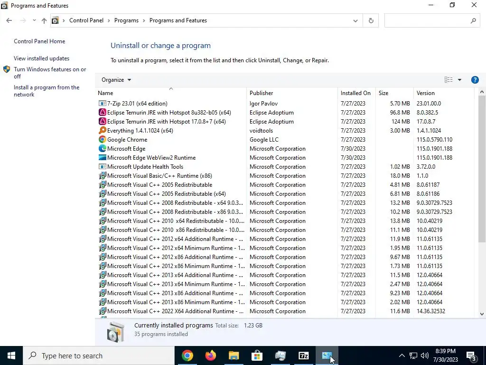Expand the breadcrumb chevron after Control Panel
The height and width of the screenshot is (365, 486).
click(109, 20)
